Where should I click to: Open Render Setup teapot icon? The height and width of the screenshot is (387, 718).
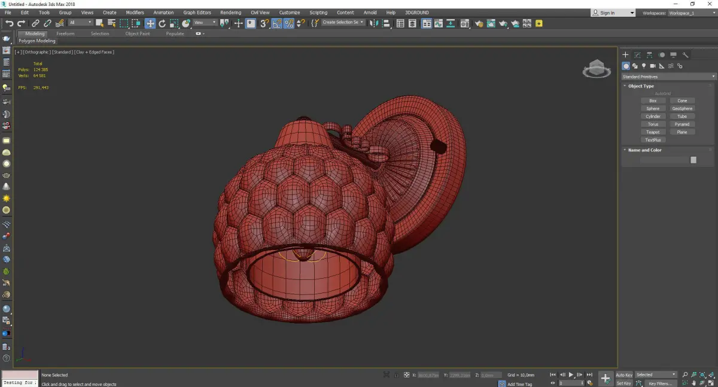click(479, 23)
